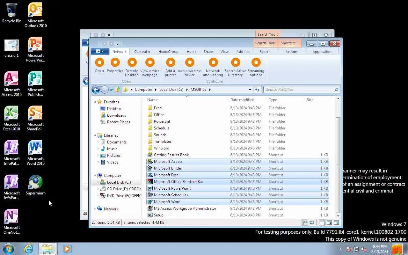Click the Up folder icon
Screen dimensions: 408x255
coord(118,90)
